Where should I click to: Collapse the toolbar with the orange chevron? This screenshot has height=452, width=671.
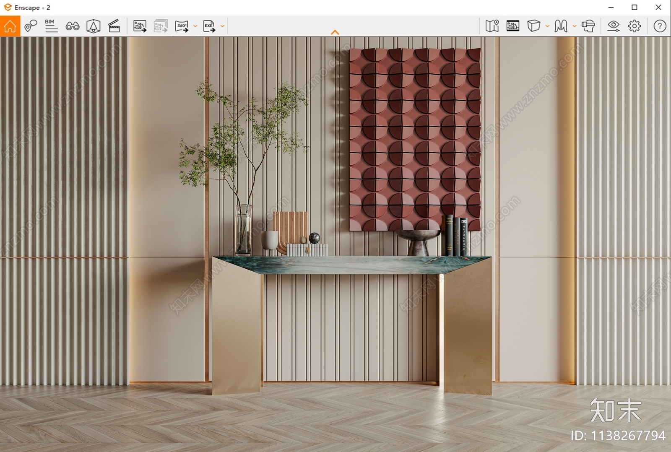tap(335, 32)
